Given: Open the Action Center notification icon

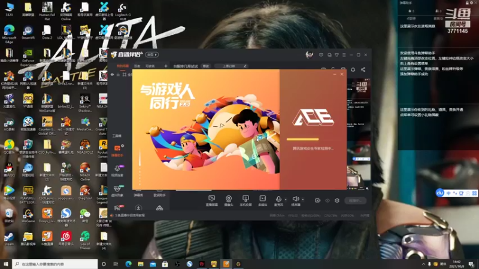Looking at the screenshot, I should pyautogui.click(x=471, y=264).
